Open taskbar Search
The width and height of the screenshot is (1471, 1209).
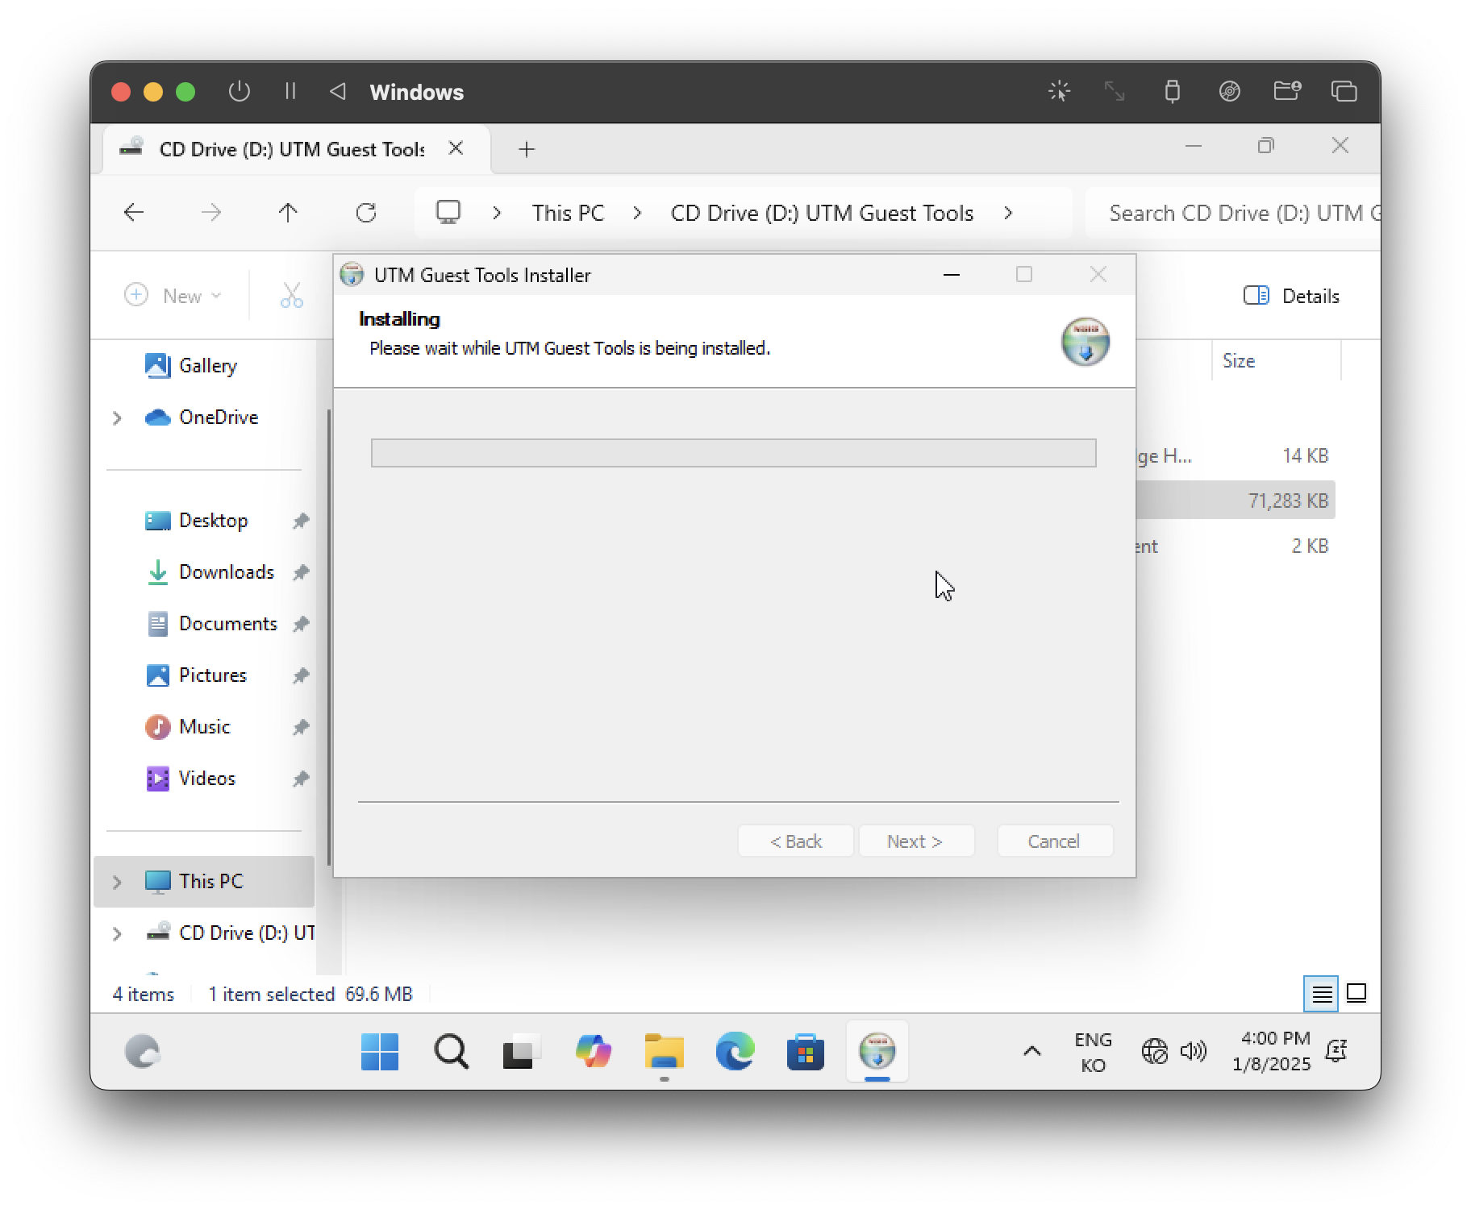pyautogui.click(x=451, y=1051)
